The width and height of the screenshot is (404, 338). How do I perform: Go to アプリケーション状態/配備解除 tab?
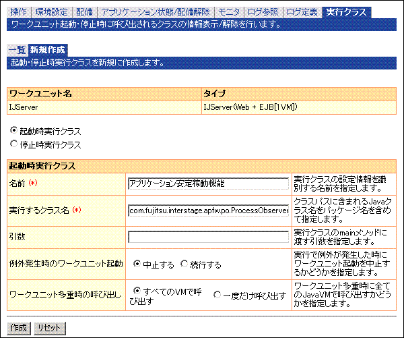coord(156,12)
